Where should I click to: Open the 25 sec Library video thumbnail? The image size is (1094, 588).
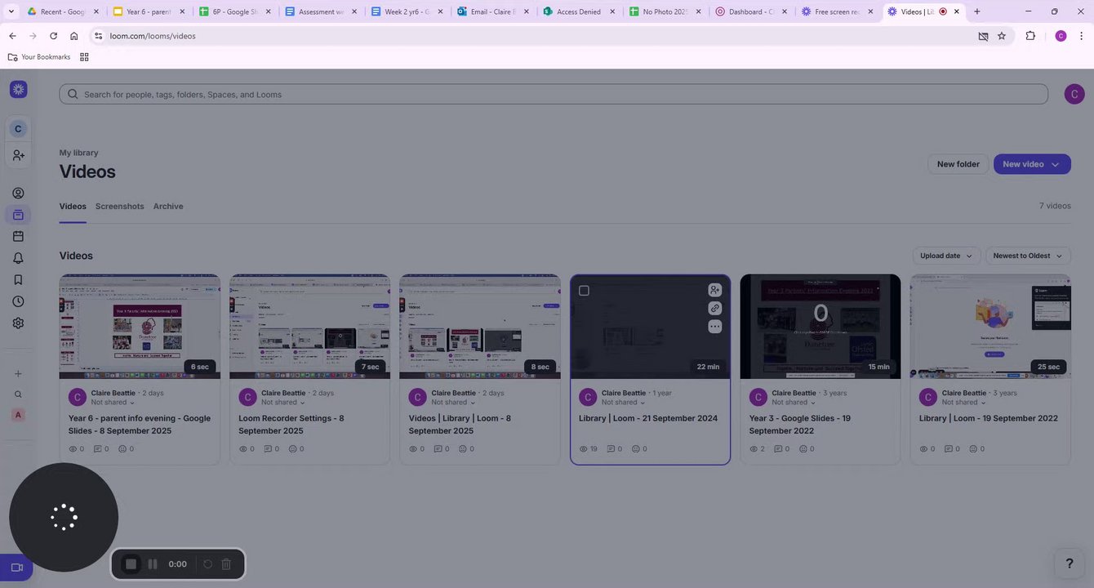[990, 327]
